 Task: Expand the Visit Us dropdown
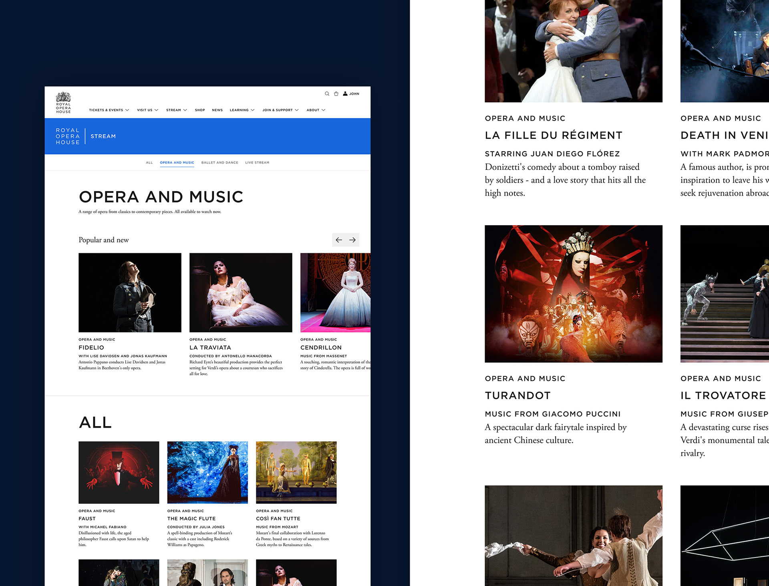147,110
